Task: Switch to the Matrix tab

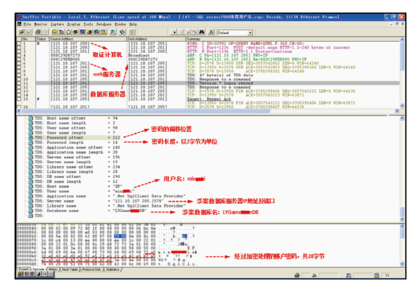Action: 53,269
